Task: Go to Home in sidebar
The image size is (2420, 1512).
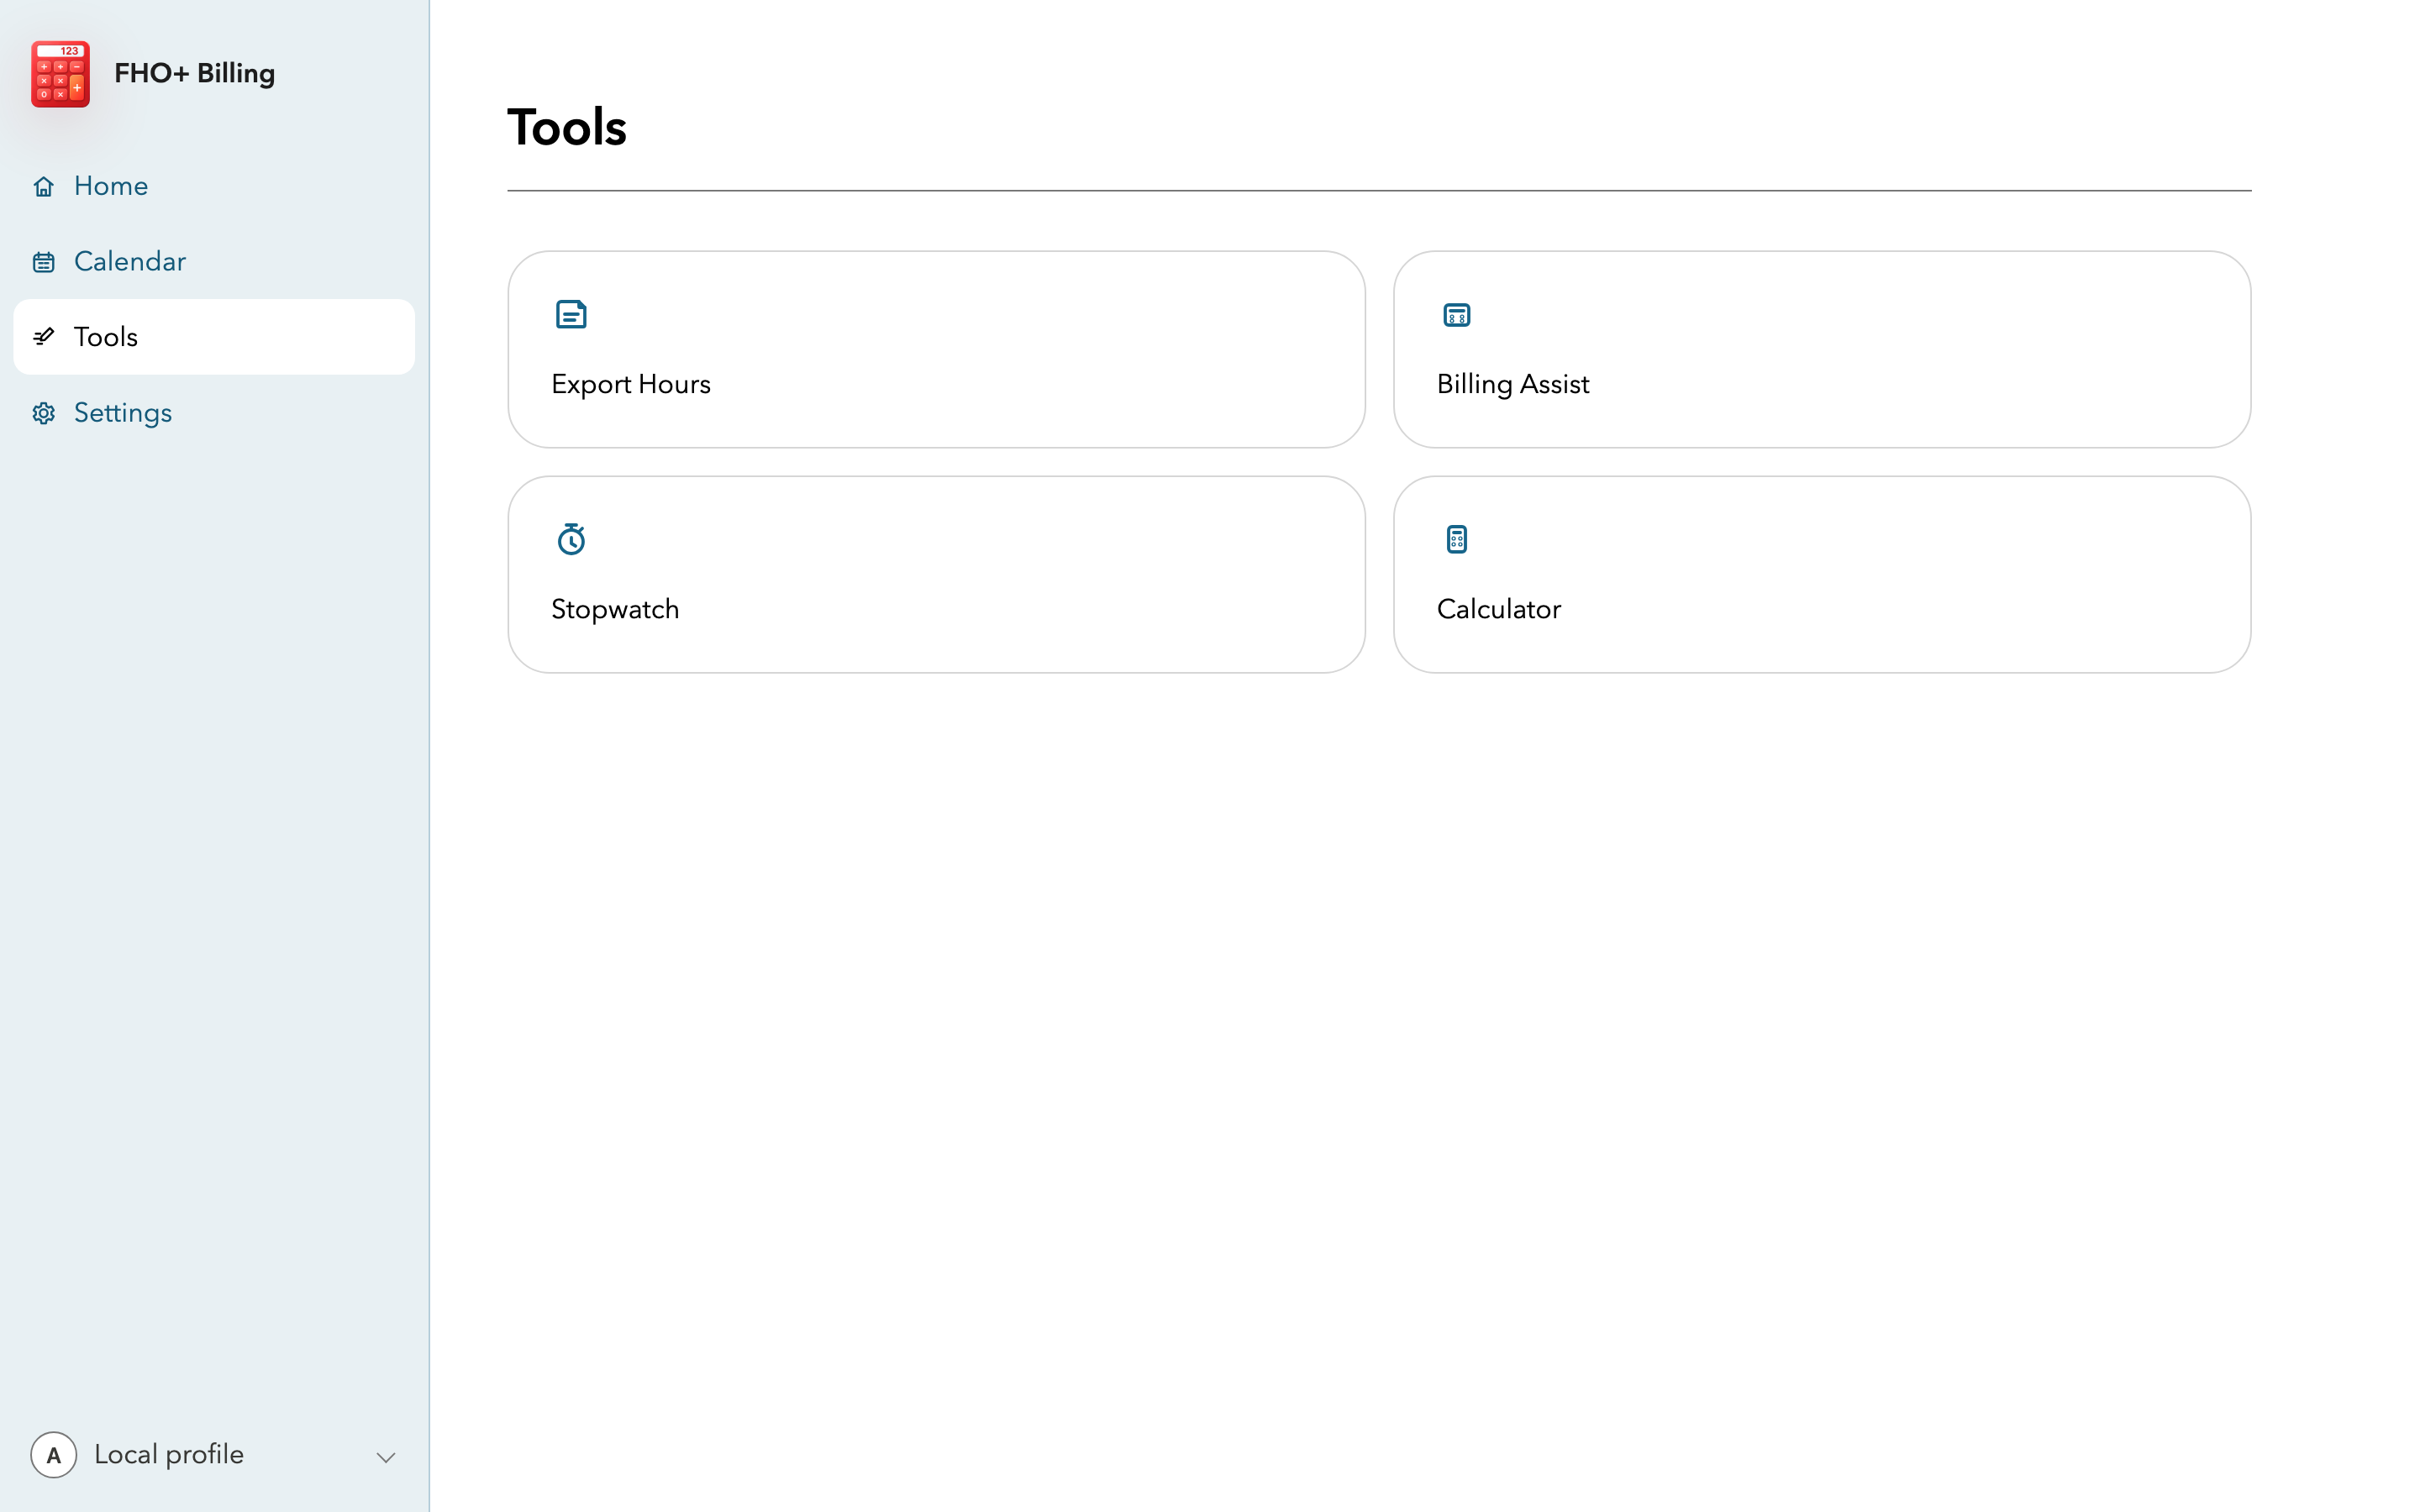Action: [x=214, y=186]
